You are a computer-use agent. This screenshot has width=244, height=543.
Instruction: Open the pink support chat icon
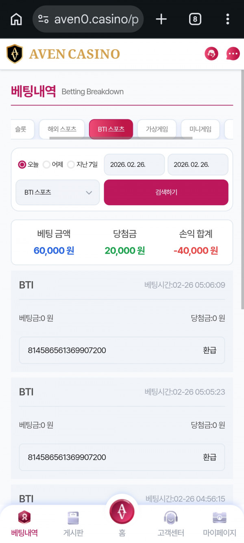tap(211, 53)
